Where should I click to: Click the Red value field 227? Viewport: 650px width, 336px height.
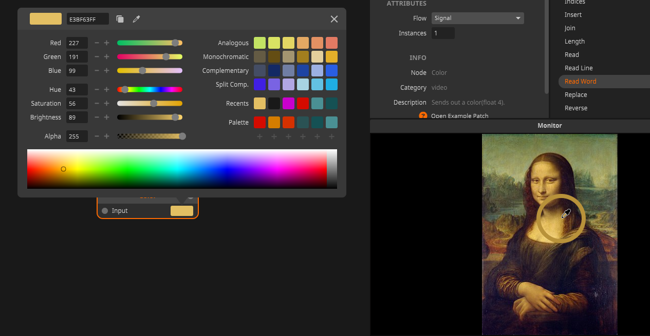[77, 43]
